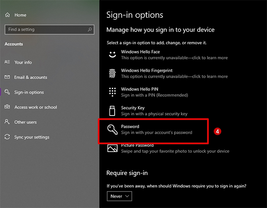The height and width of the screenshot is (208, 267).
Task: Select the Security Key option
Action: pos(148,111)
